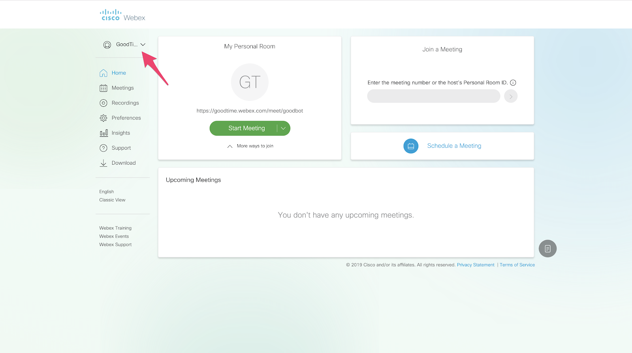Viewport: 632px width, 353px height.
Task: Click the GT personal room avatar
Action: (x=250, y=82)
